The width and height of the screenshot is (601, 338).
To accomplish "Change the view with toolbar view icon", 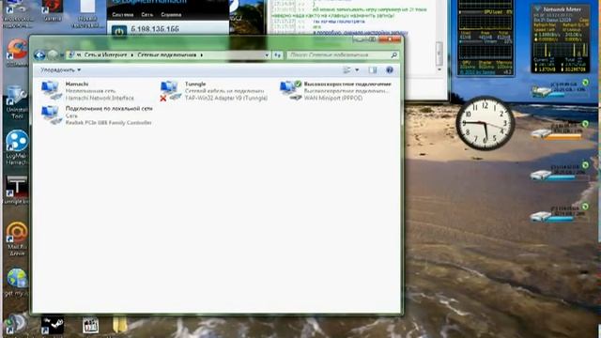I will [x=347, y=70].
